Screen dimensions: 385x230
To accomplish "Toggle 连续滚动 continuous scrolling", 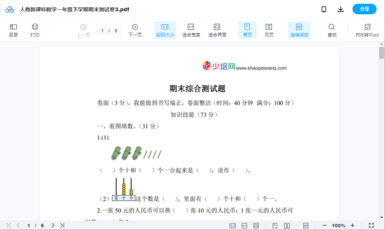I will pyautogui.click(x=299, y=30).
